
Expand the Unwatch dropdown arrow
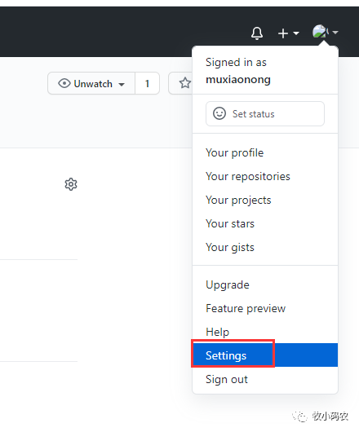pos(122,84)
